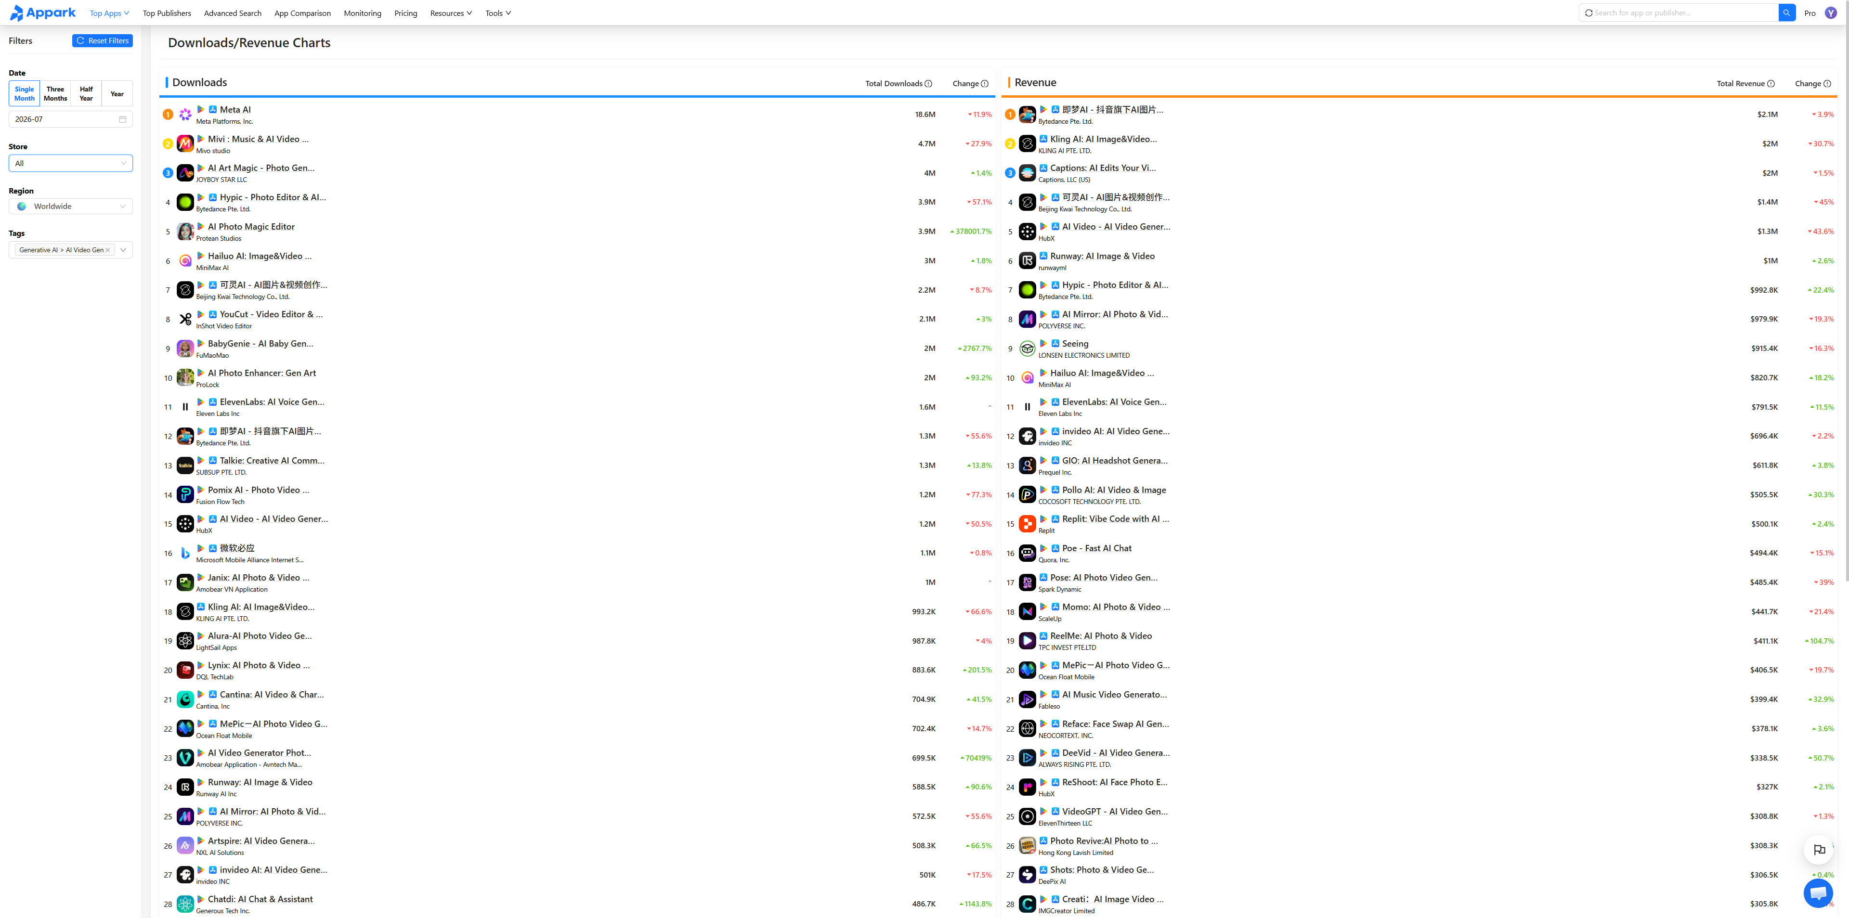This screenshot has width=1849, height=918.
Task: Open the GIO AI Headshot app icon
Action: (1027, 466)
